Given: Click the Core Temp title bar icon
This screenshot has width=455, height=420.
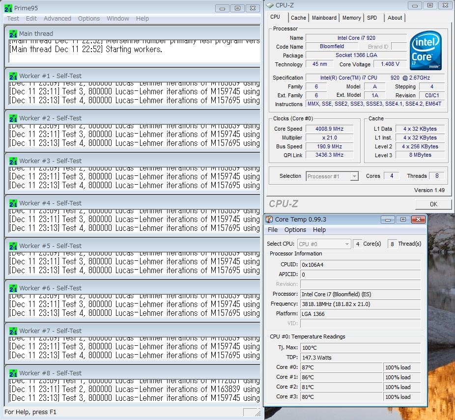Looking at the screenshot, I should (x=269, y=220).
